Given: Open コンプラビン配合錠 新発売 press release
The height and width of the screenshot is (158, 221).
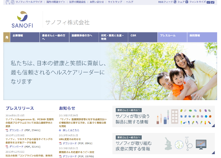Looking at the screenshot, I should coord(29,156).
